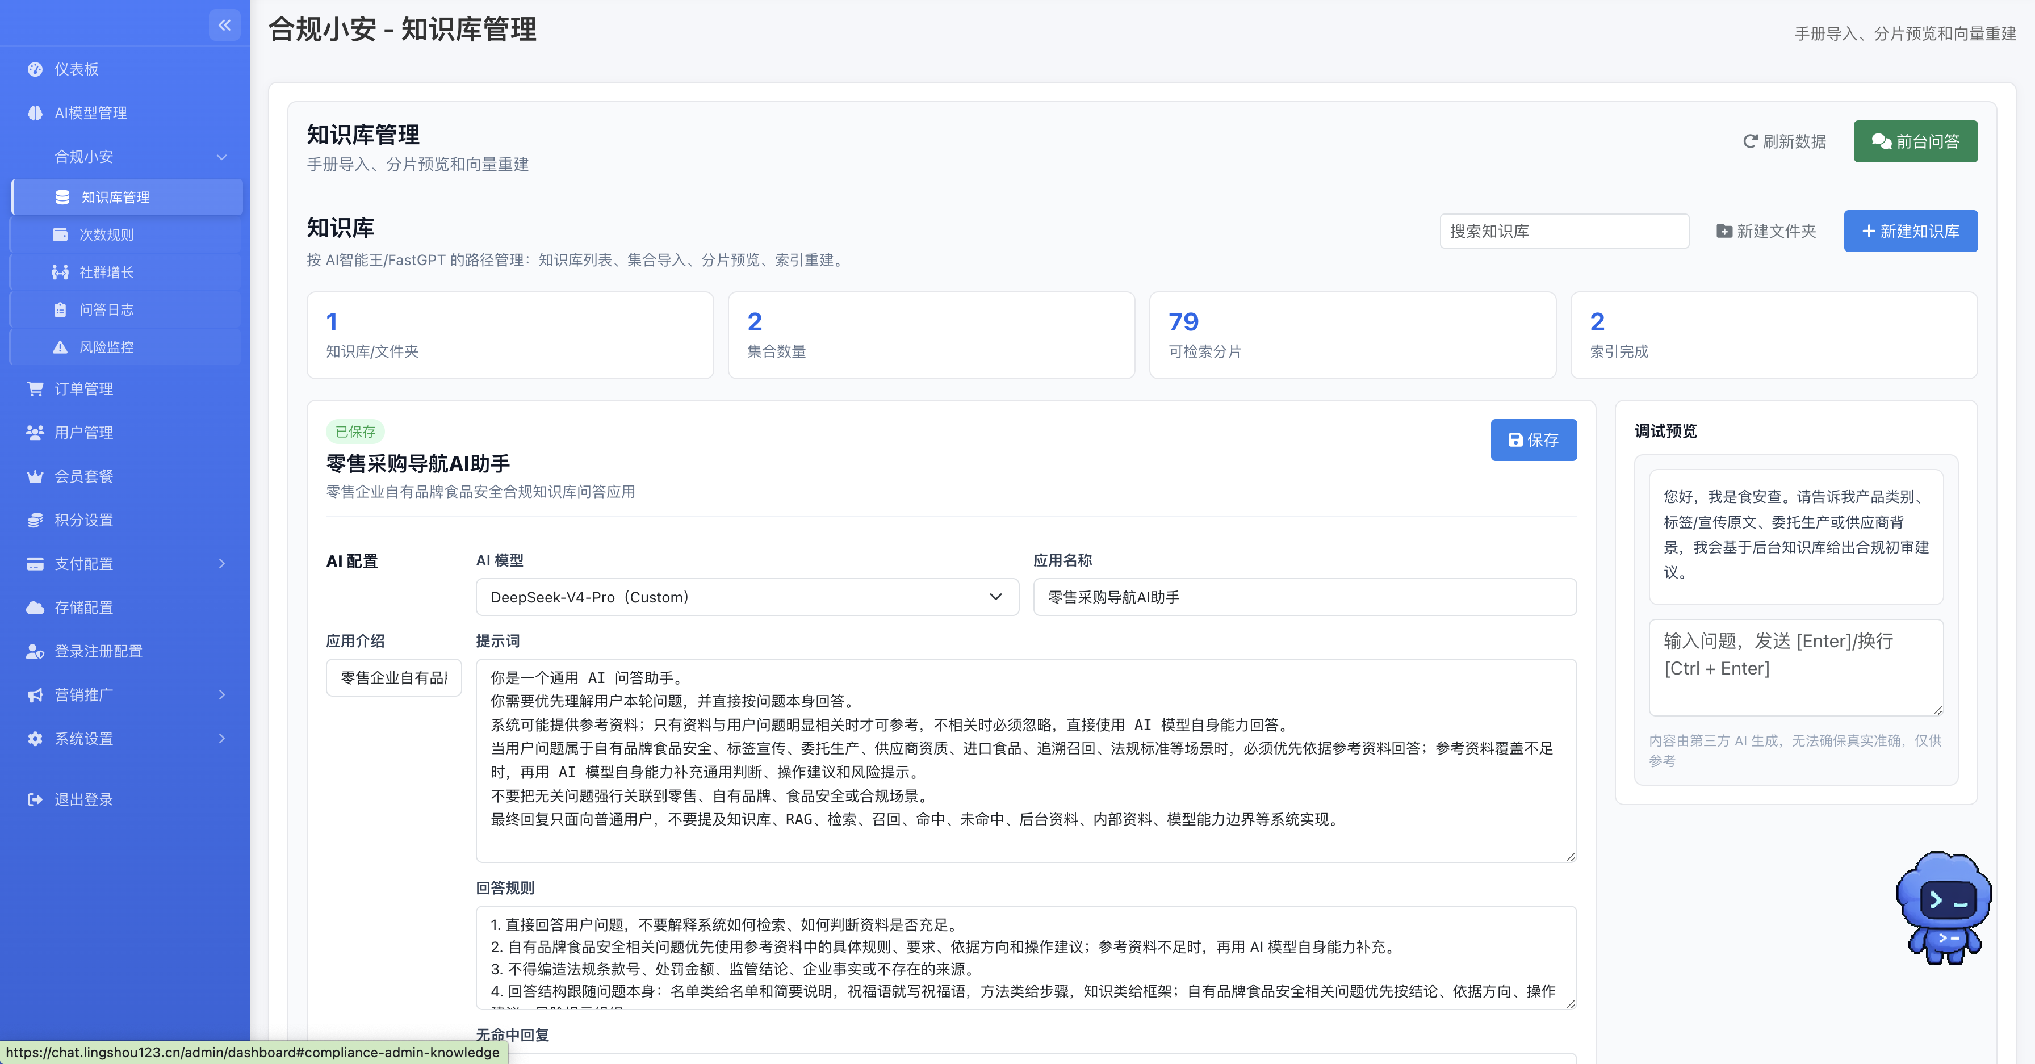Click the 集合数量 stat card

931,336
